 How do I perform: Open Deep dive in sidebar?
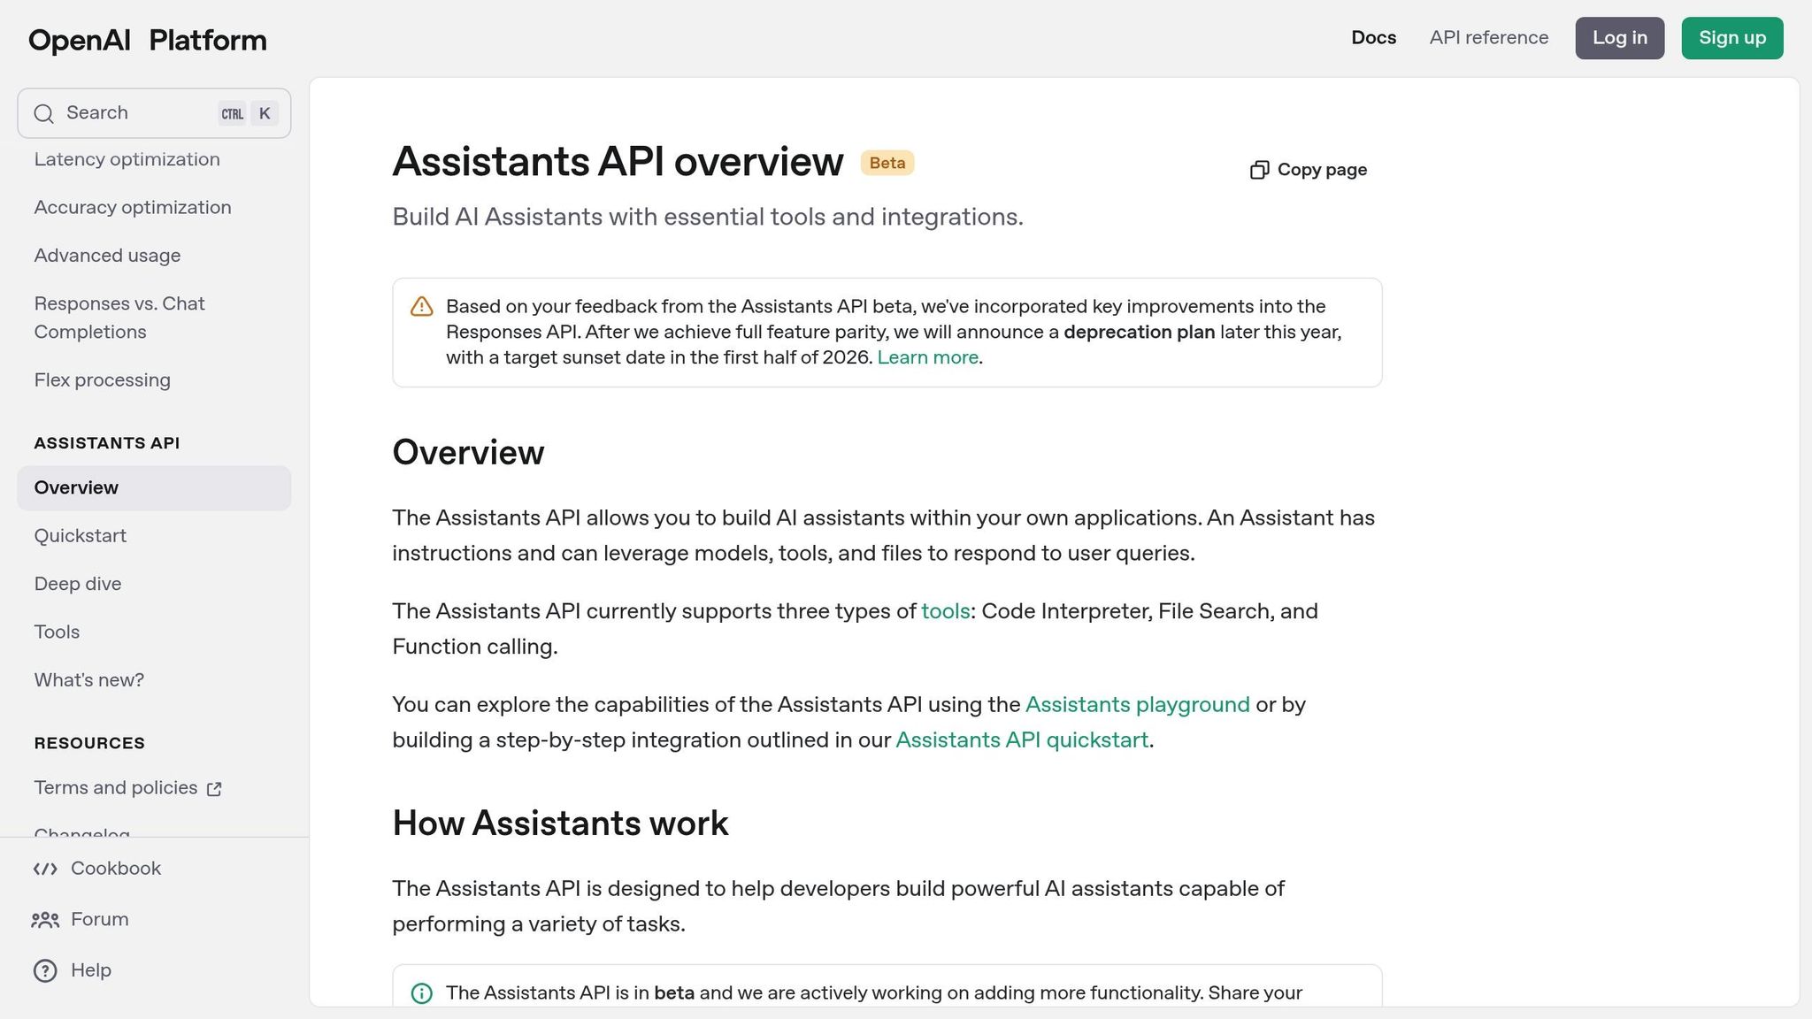pyautogui.click(x=78, y=584)
